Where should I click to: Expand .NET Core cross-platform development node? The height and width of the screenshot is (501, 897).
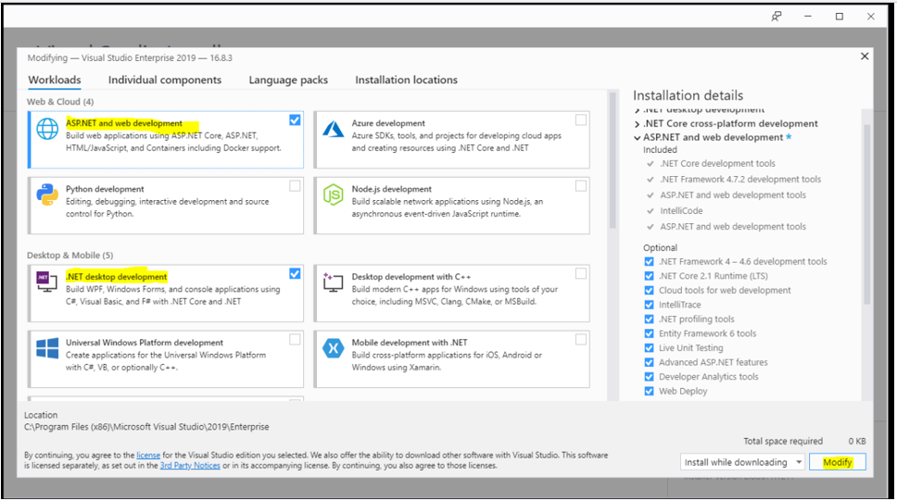(638, 123)
